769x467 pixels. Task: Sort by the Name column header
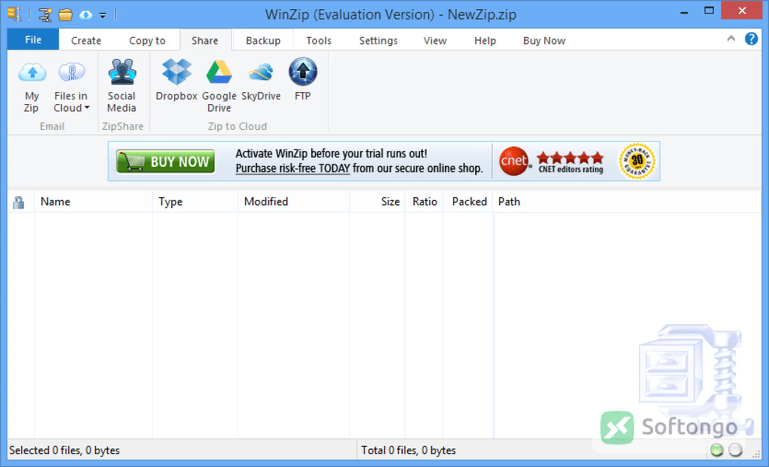coord(93,202)
